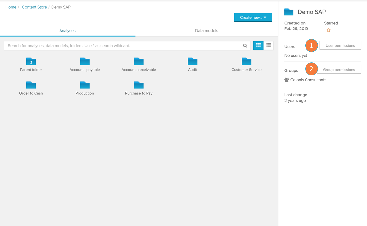Click the User permissions button
This screenshot has height=226, width=367.
coord(340,46)
